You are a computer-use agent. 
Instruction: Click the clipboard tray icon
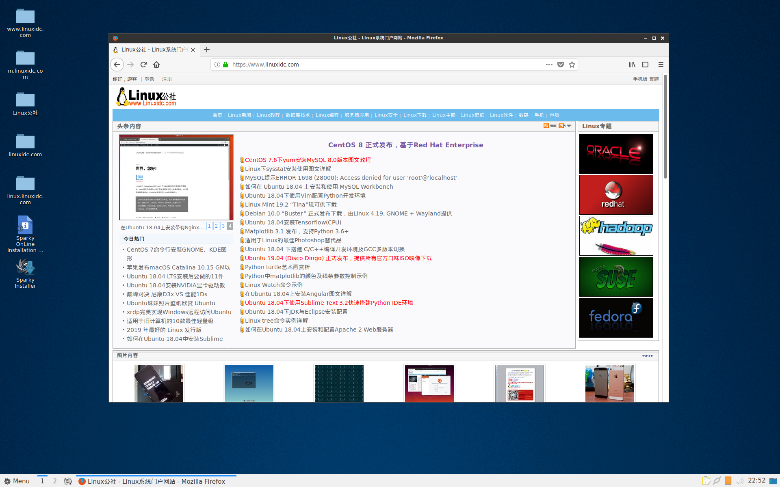tap(706, 481)
